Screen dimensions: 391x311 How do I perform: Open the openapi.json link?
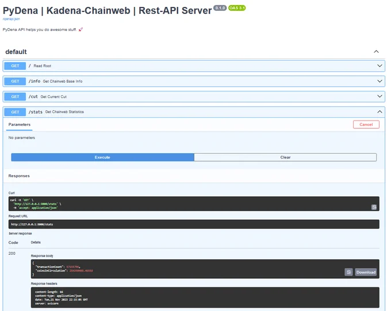coord(11,19)
